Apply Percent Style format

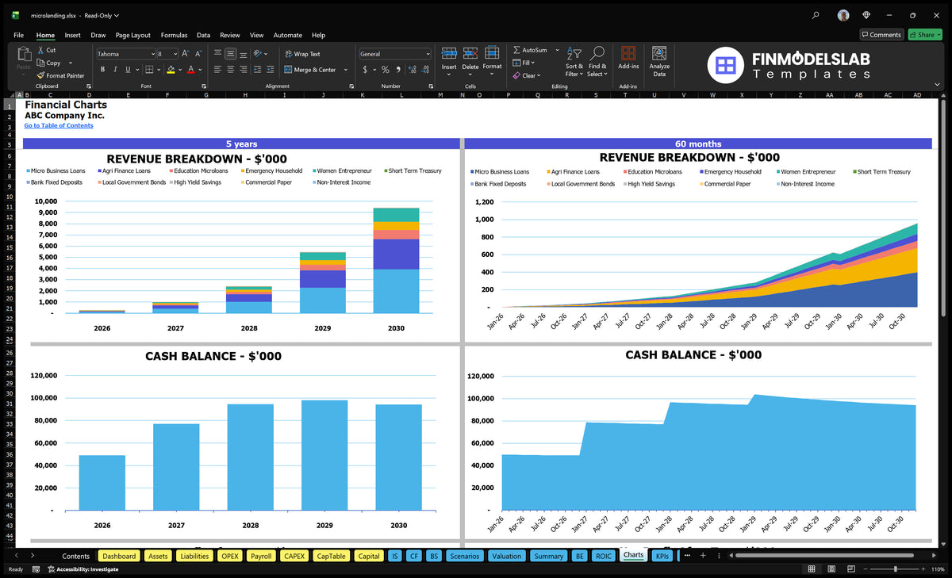click(386, 70)
